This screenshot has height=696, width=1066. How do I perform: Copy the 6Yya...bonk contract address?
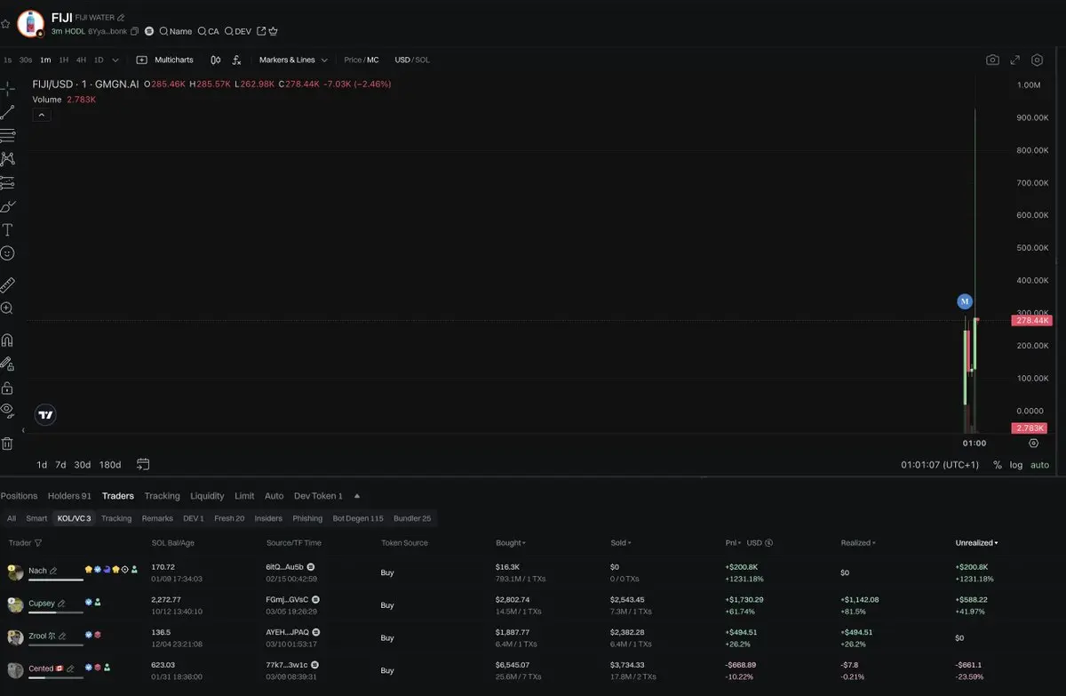(x=135, y=31)
